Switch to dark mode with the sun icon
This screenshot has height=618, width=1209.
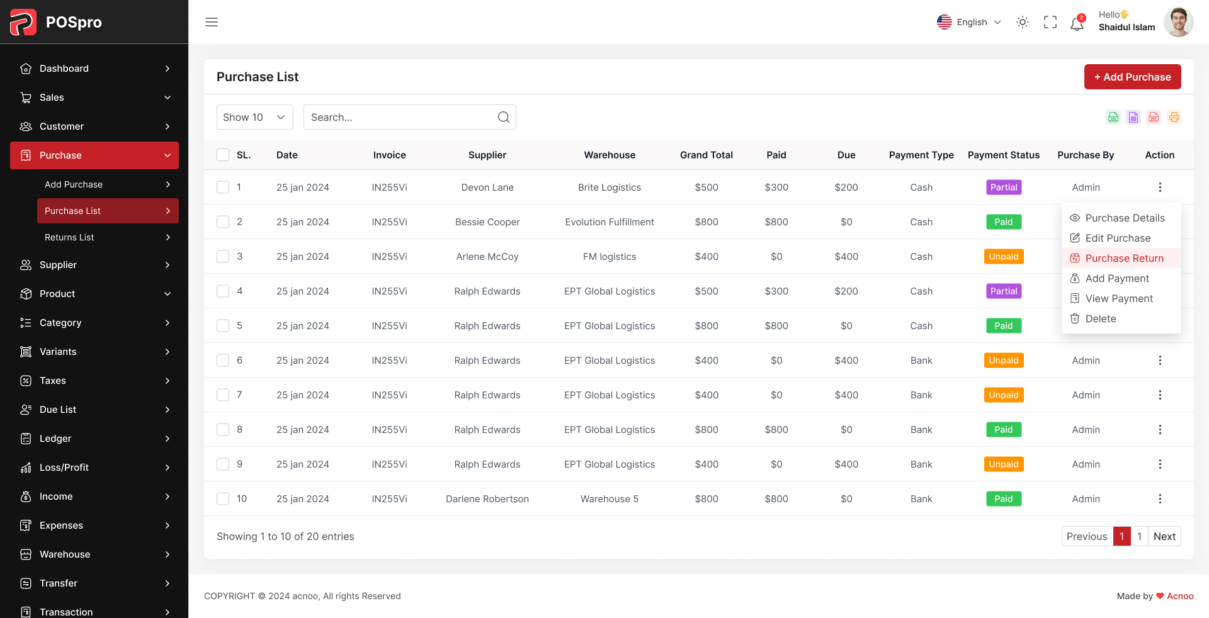(x=1022, y=22)
